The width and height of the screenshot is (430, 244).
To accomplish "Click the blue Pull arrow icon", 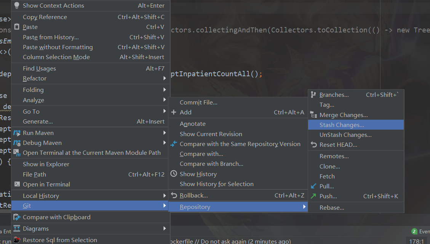I will point(313,186).
